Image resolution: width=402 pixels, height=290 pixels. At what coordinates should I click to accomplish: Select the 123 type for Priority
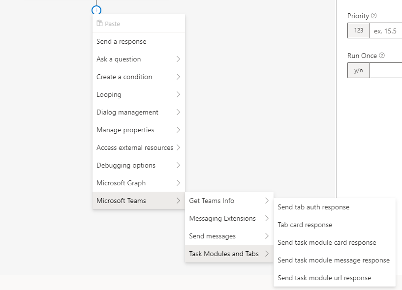pos(358,30)
